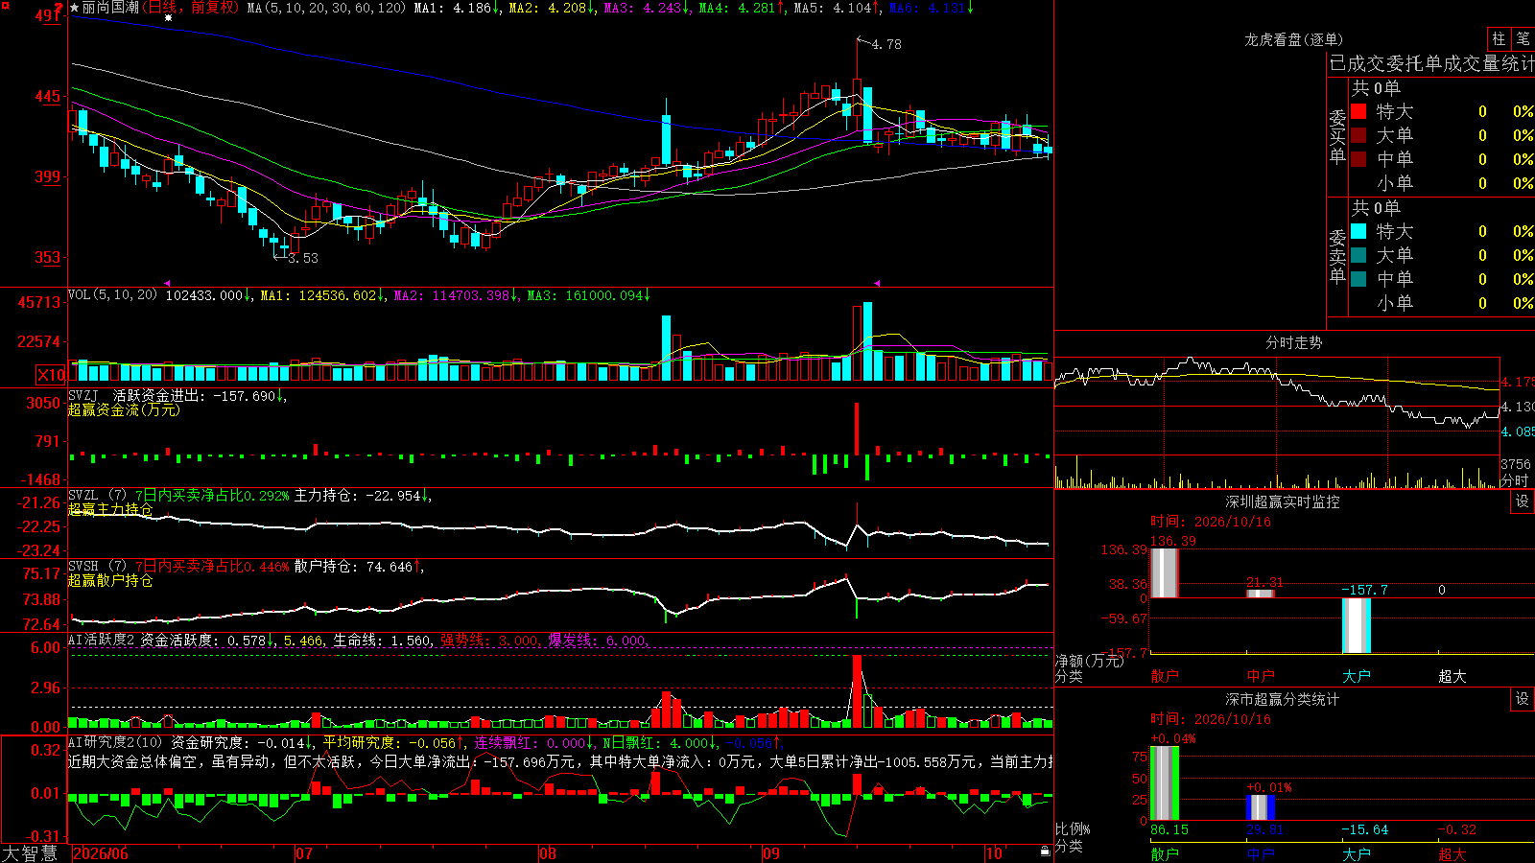Click the SVZL (7) indicator name
Image resolution: width=1535 pixels, height=863 pixels.
tap(97, 496)
